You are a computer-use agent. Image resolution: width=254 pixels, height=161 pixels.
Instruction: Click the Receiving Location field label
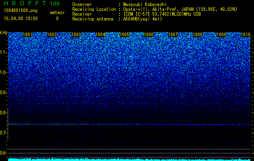click(x=94, y=9)
